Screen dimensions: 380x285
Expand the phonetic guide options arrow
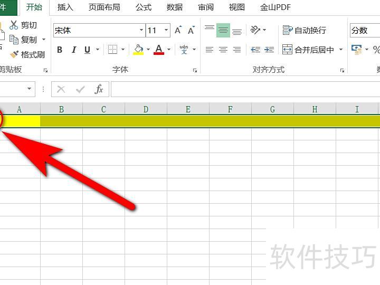pos(194,50)
